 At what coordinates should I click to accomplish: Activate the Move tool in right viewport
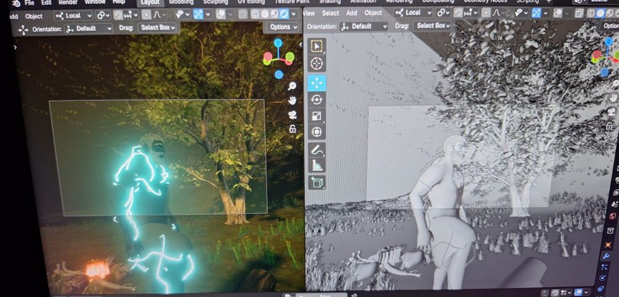click(316, 83)
